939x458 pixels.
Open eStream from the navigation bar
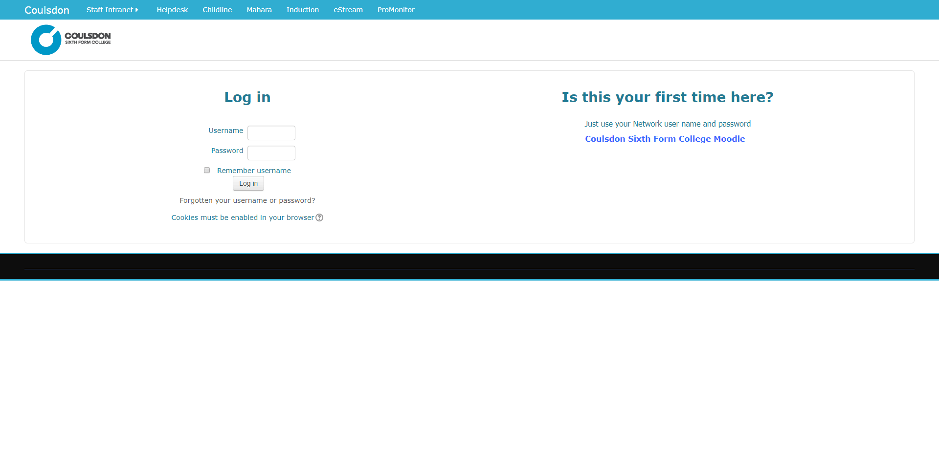(348, 10)
